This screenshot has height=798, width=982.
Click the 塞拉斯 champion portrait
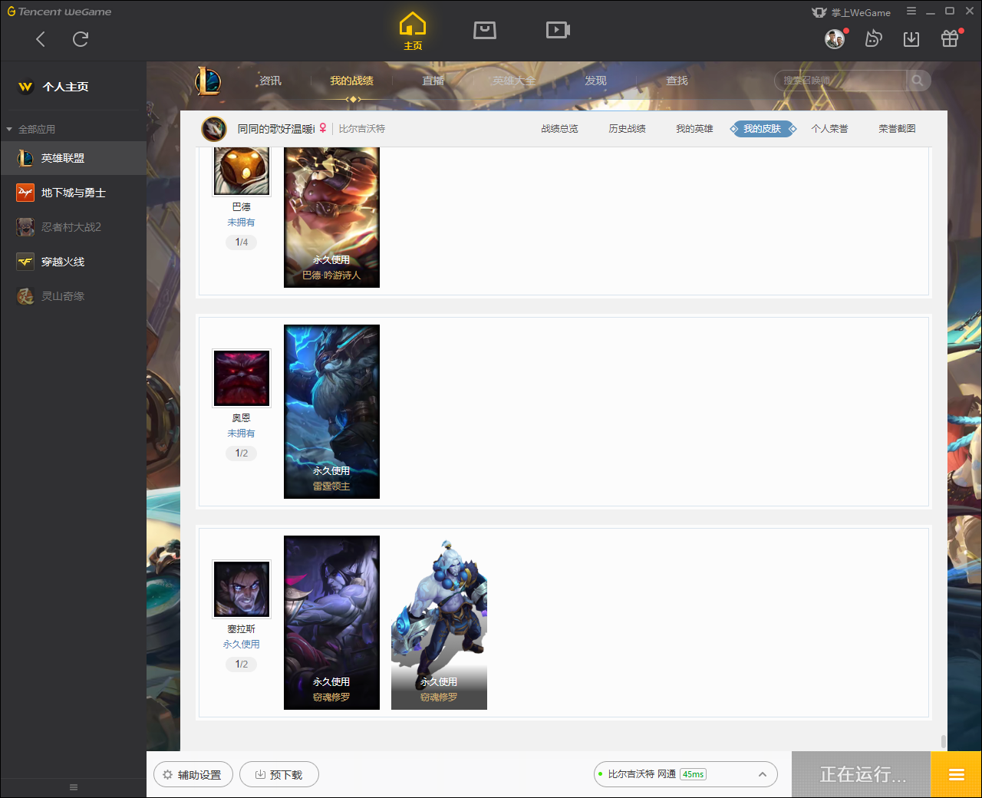[x=242, y=589]
